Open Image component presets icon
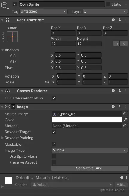 119,107
